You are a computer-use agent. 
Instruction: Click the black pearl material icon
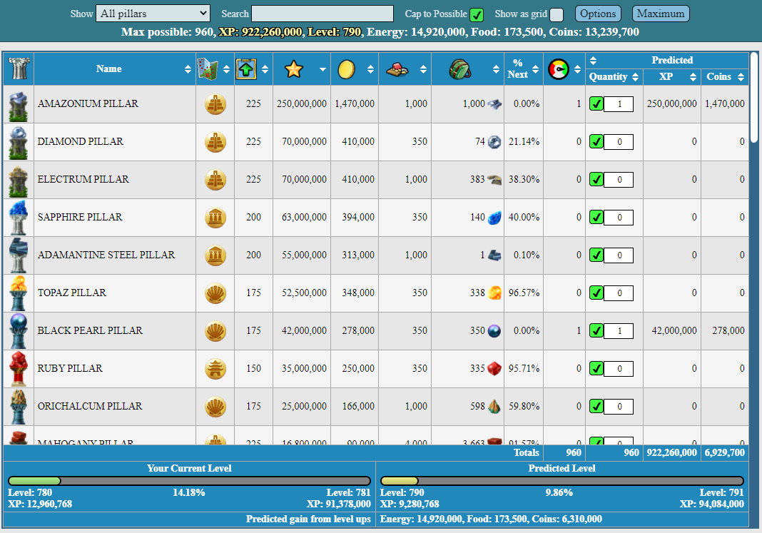click(x=494, y=331)
